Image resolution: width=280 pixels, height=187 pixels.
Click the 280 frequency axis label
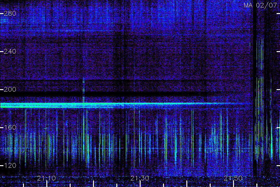pyautogui.click(x=10, y=13)
